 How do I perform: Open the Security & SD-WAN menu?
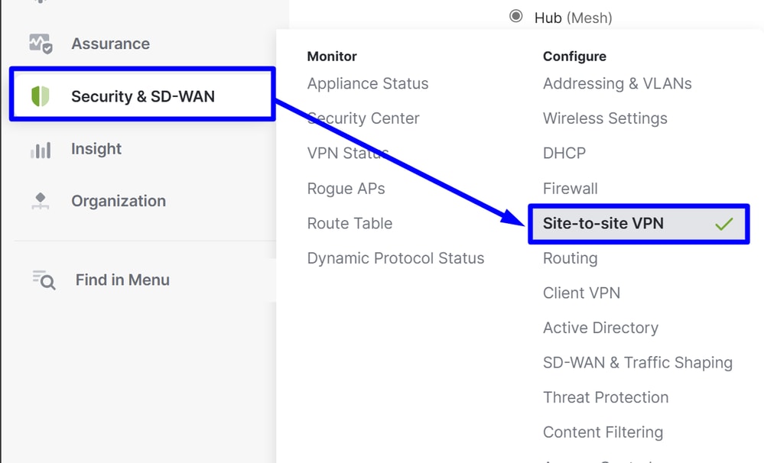(x=142, y=95)
